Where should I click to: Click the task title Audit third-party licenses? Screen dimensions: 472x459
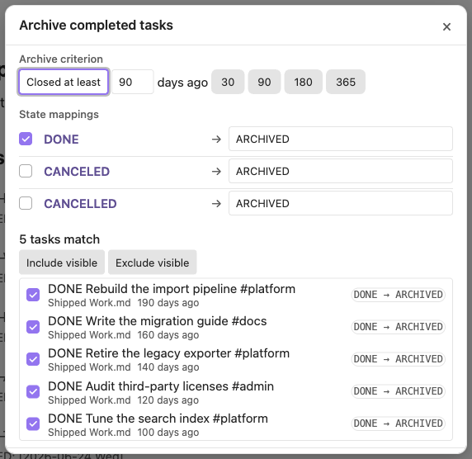pos(161,386)
